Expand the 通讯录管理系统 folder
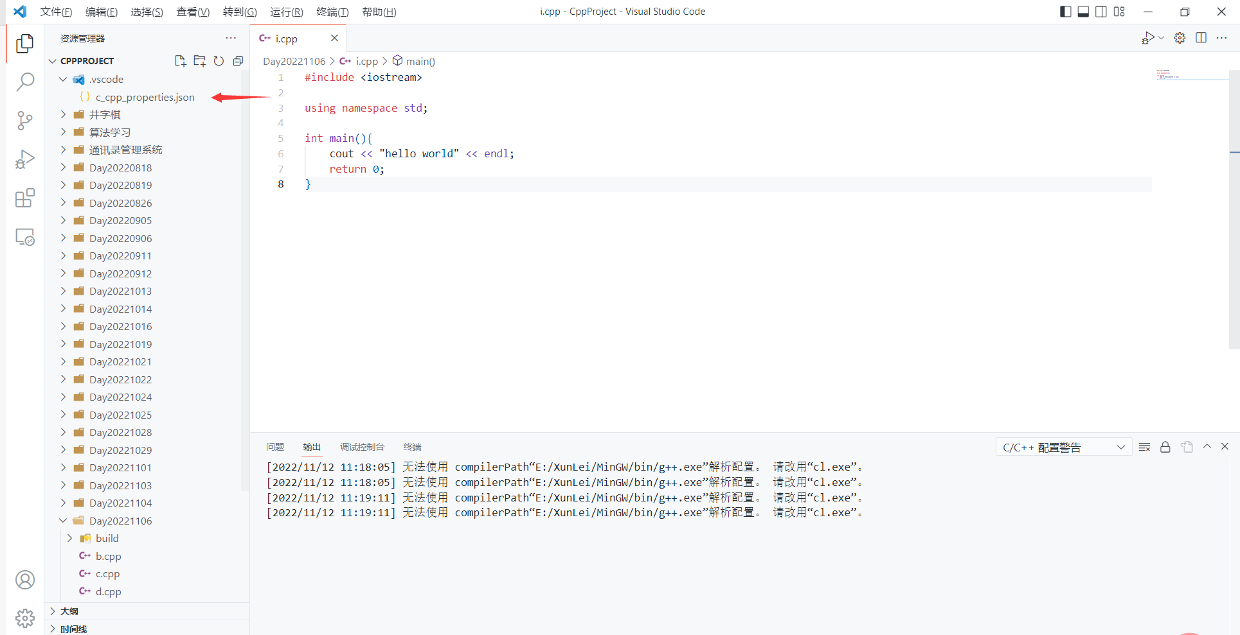Viewport: 1240px width, 635px height. pos(63,150)
